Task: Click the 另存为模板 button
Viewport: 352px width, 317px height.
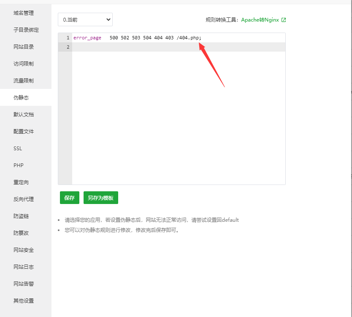Action: click(x=100, y=198)
